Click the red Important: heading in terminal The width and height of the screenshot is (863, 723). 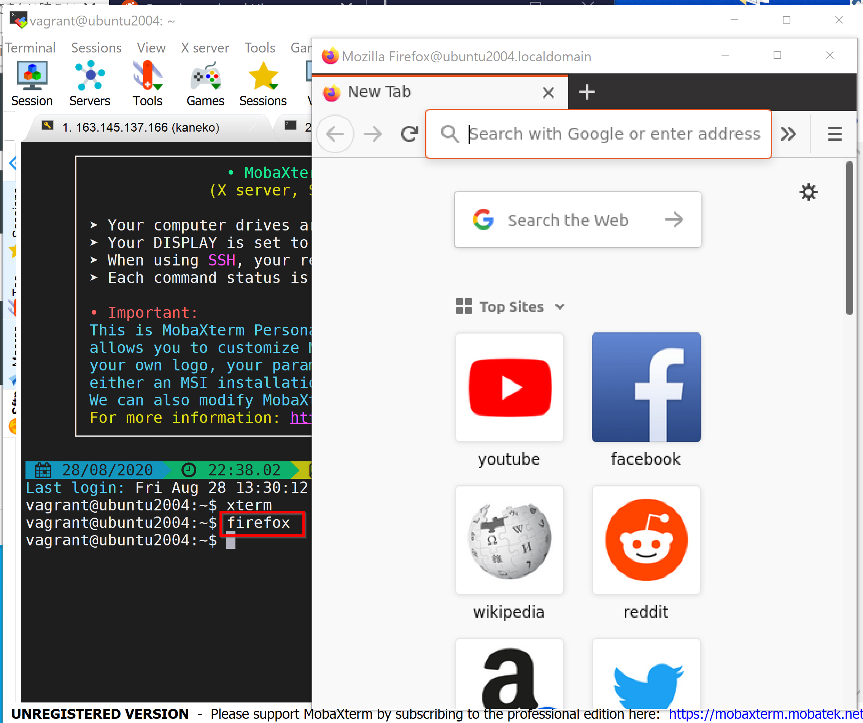(x=153, y=313)
